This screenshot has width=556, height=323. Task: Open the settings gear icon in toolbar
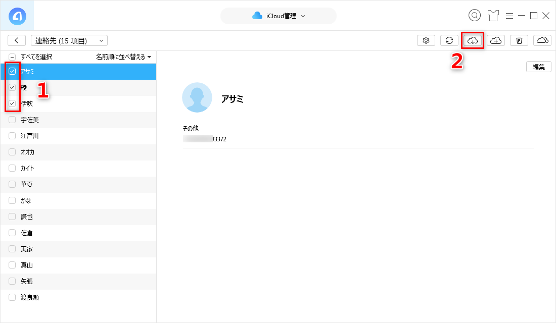426,40
